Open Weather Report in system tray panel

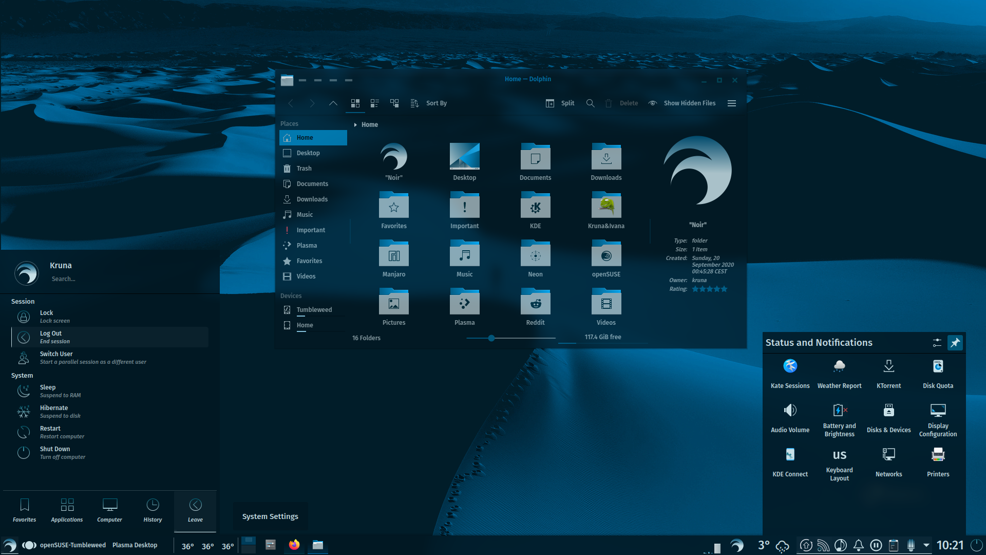pos(839,374)
